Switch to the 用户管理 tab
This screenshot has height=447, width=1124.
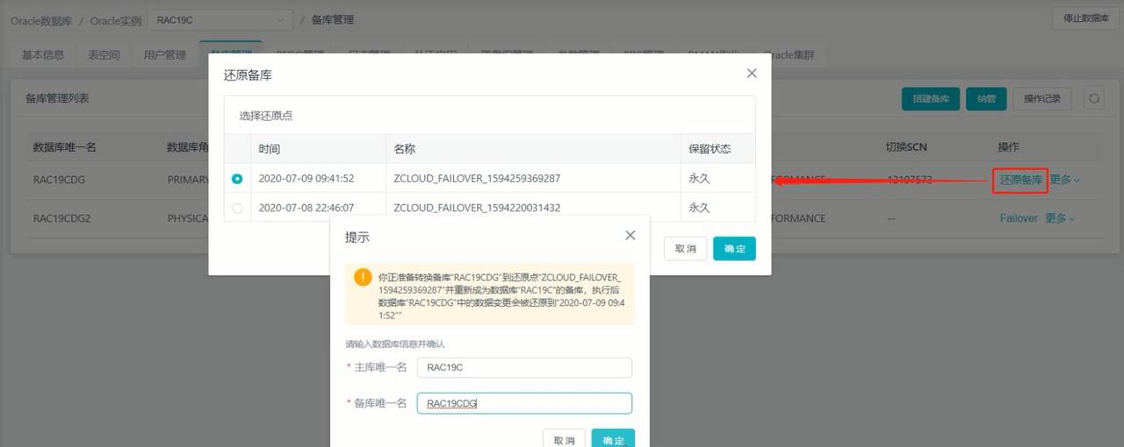165,54
